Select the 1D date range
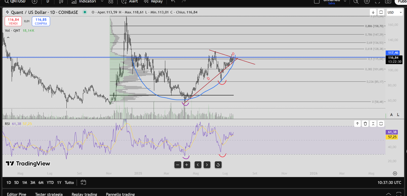 click(9, 182)
